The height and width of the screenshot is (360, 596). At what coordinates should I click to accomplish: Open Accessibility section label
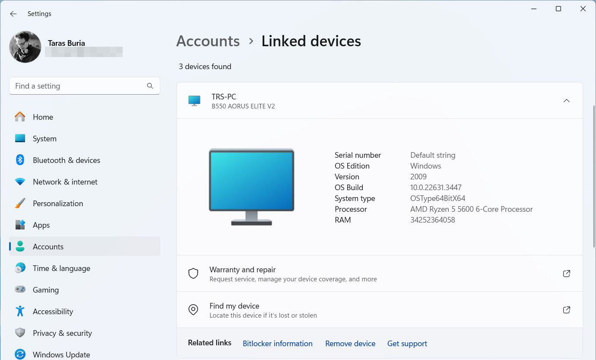click(53, 312)
